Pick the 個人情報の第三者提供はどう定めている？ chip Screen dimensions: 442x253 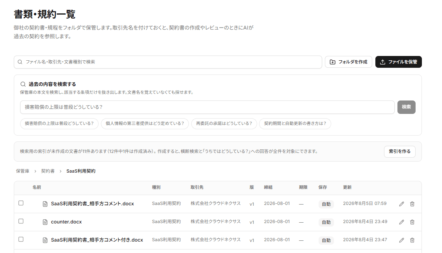click(145, 124)
